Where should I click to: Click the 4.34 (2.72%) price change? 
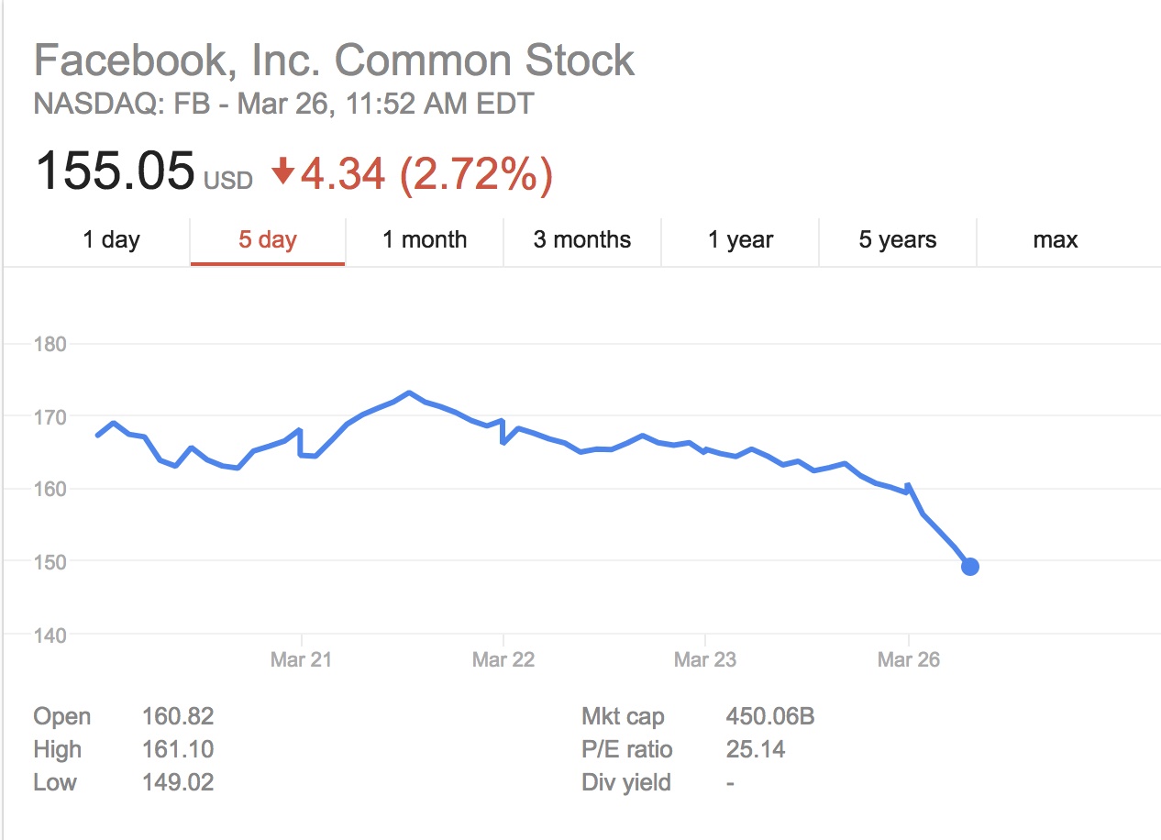pyautogui.click(x=426, y=173)
